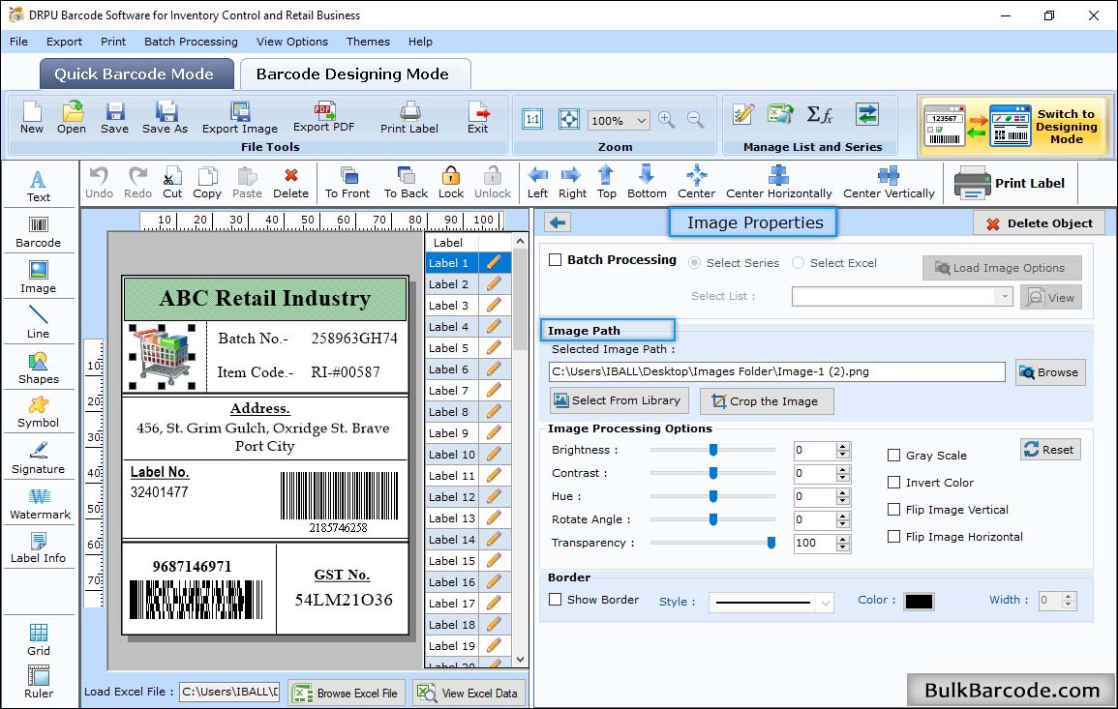Open the File menu
The width and height of the screenshot is (1118, 709).
(18, 42)
